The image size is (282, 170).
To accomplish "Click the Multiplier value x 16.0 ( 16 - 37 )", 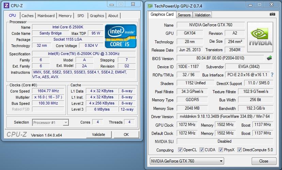I will (48, 97).
